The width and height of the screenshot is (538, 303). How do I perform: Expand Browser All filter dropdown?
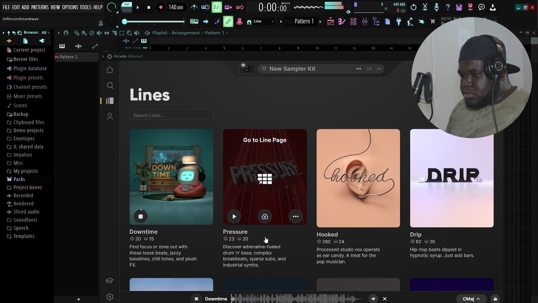pyautogui.click(x=45, y=33)
